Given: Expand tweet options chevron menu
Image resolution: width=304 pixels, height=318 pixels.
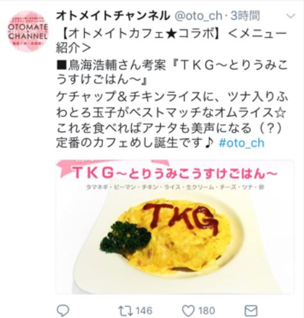Looking at the screenshot, I should (291, 16).
